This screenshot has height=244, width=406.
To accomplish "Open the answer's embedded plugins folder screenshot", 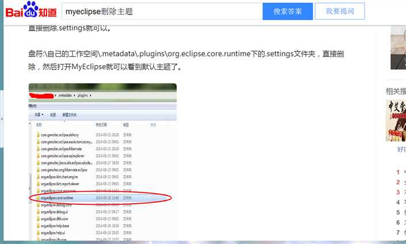I will point(102,162).
